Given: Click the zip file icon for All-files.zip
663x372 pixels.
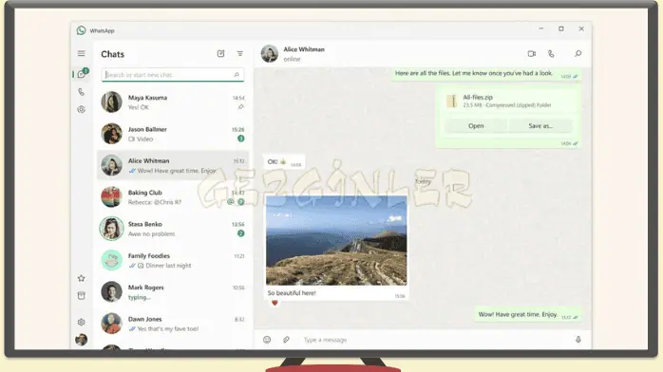Looking at the screenshot, I should coord(452,101).
